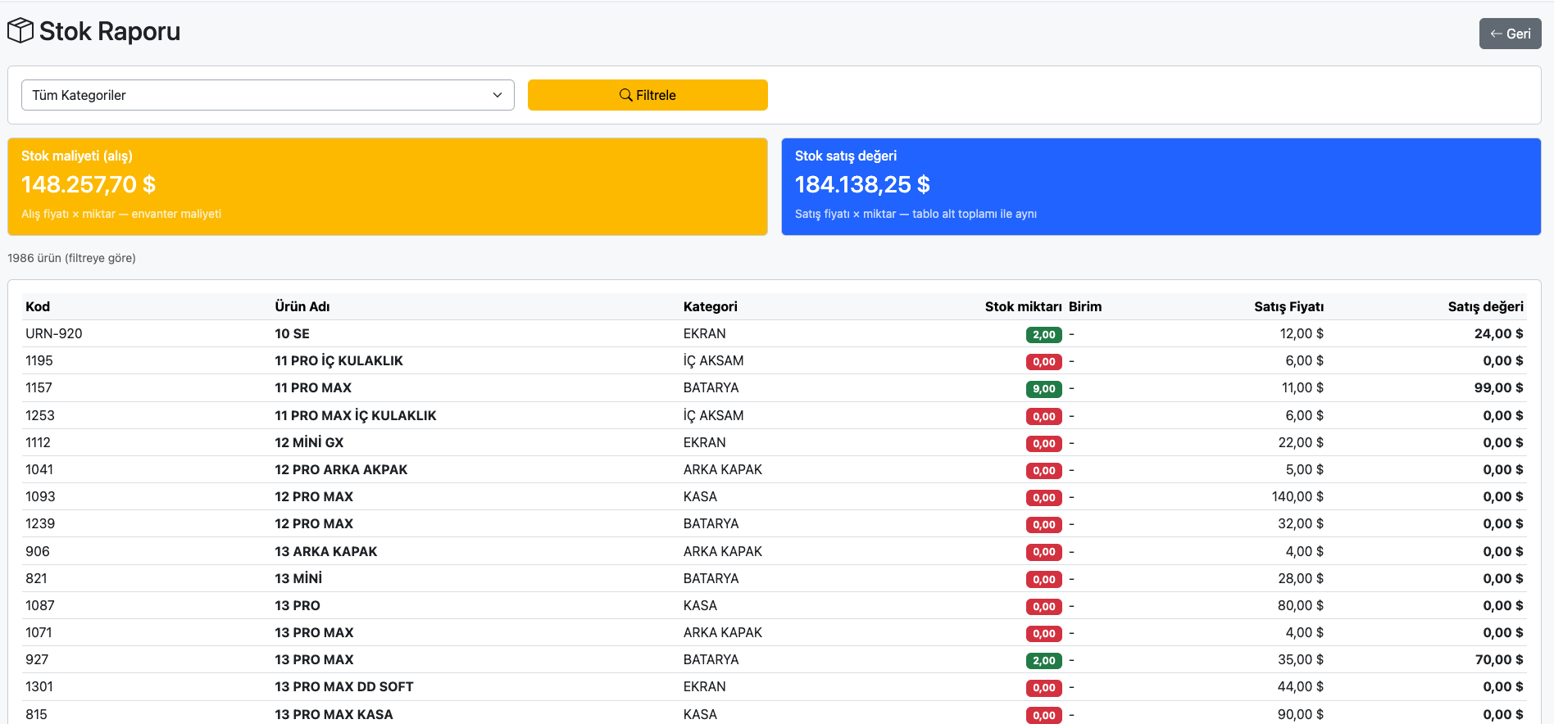Click code 1253 cell
Image resolution: width=1554 pixels, height=724 pixels.
point(40,415)
